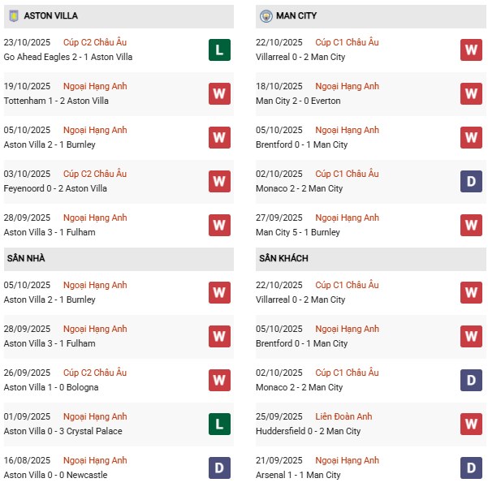Click the green L badge for Crystal Palace match

click(x=219, y=424)
